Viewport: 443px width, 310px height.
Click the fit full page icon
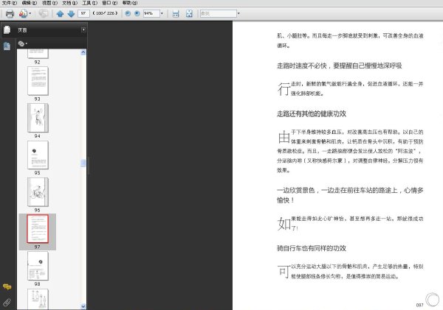[189, 13]
